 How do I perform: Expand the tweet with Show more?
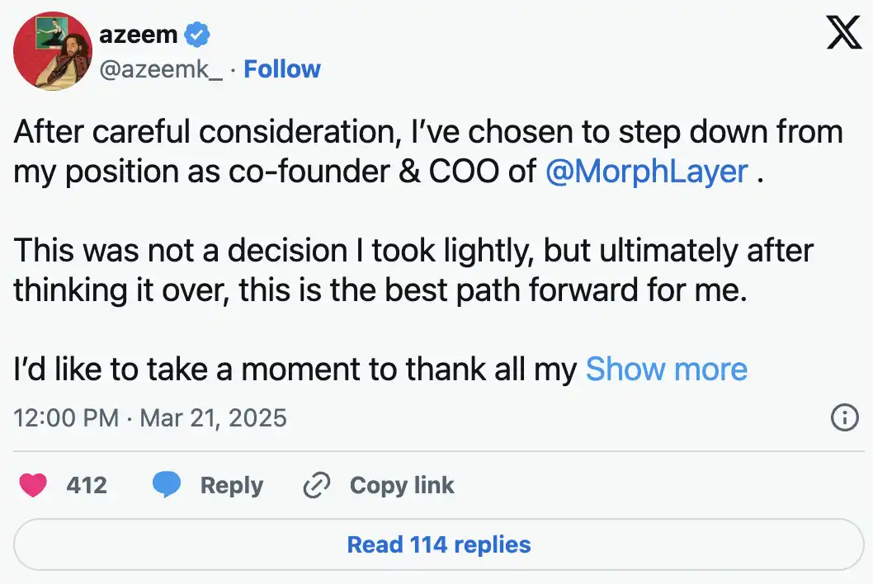[666, 370]
